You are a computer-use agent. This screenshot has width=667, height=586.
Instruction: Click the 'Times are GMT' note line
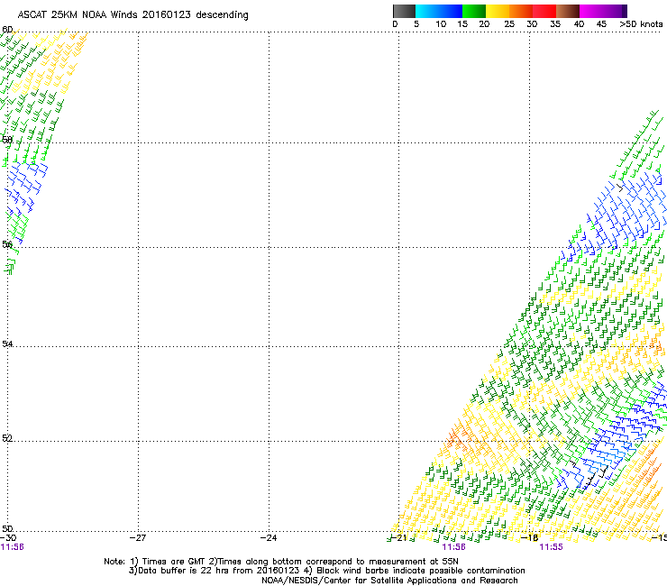pos(281,562)
